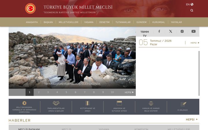The height and width of the screenshot is (130, 208).
Task: Open the YouTube icon
Action: 193,31
